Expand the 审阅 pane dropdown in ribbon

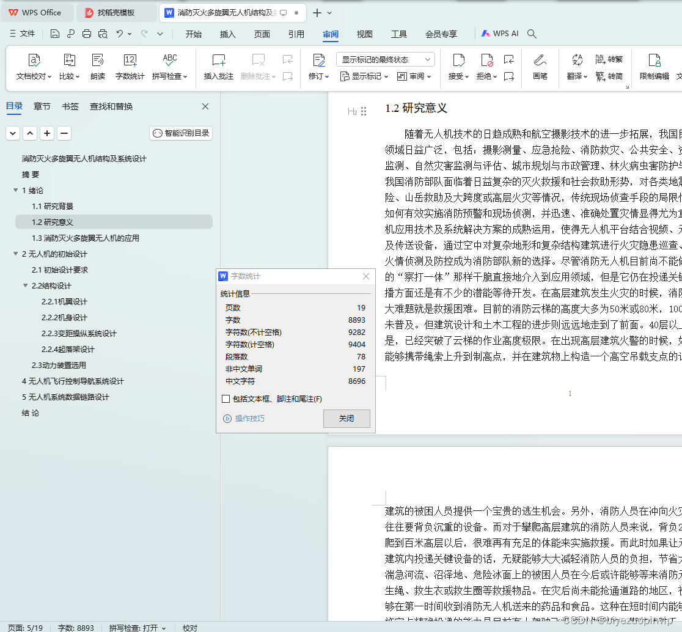click(x=414, y=76)
